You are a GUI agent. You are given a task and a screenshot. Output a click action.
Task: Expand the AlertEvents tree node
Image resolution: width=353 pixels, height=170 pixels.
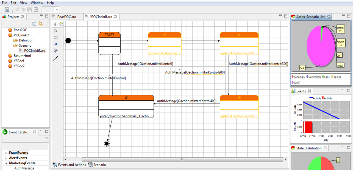pos(6,158)
